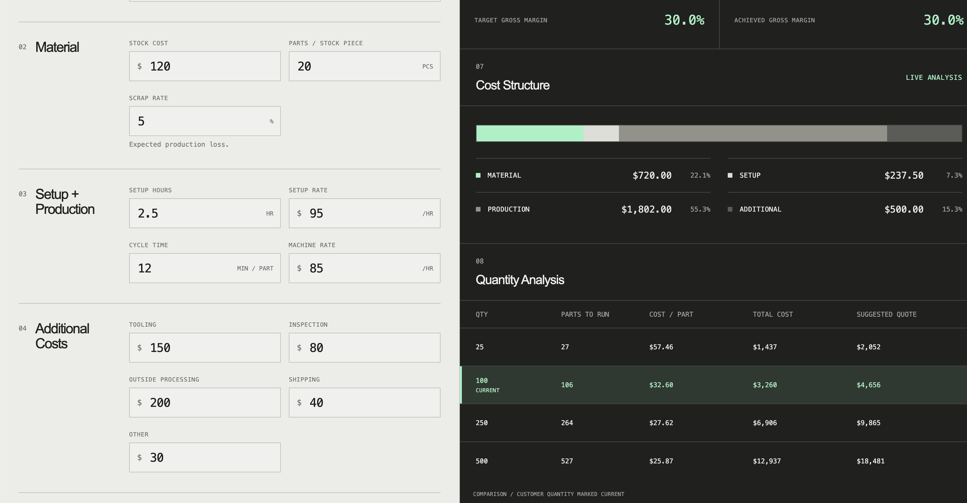Select the 100 CURRENT quantity row
Viewport: 967px width, 503px height.
713,385
